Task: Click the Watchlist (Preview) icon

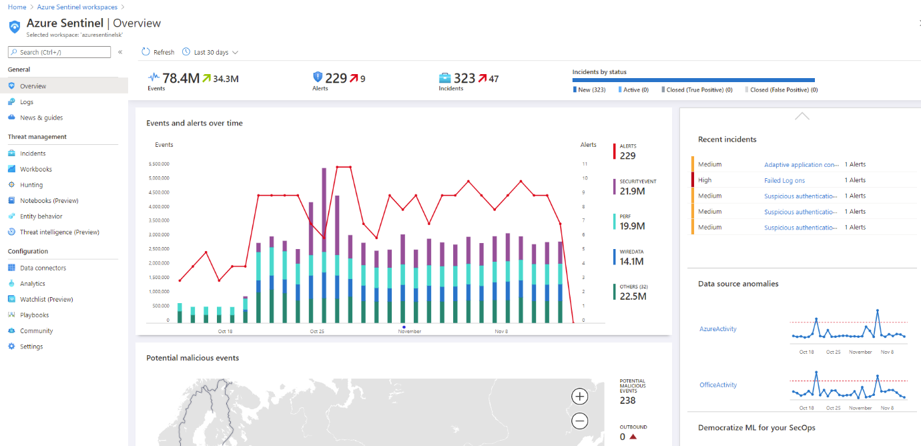Action: (x=12, y=299)
